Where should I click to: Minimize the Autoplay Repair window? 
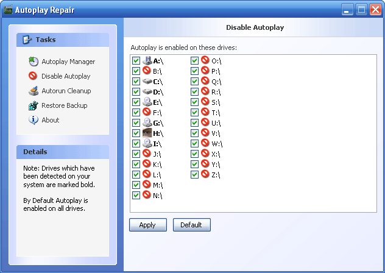pos(347,10)
